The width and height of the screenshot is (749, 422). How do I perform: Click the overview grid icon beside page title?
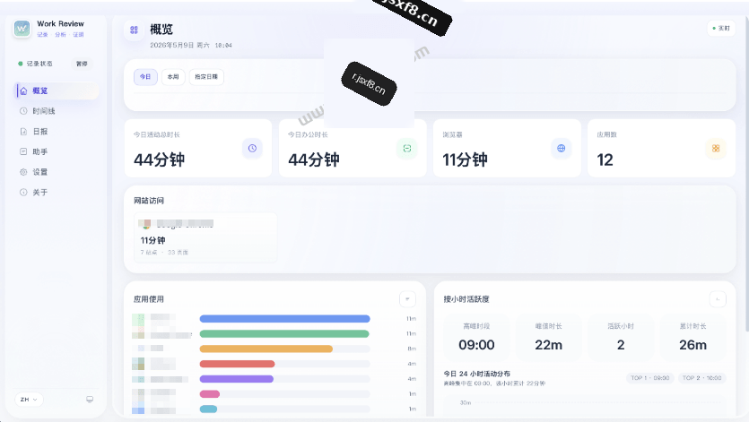[134, 30]
